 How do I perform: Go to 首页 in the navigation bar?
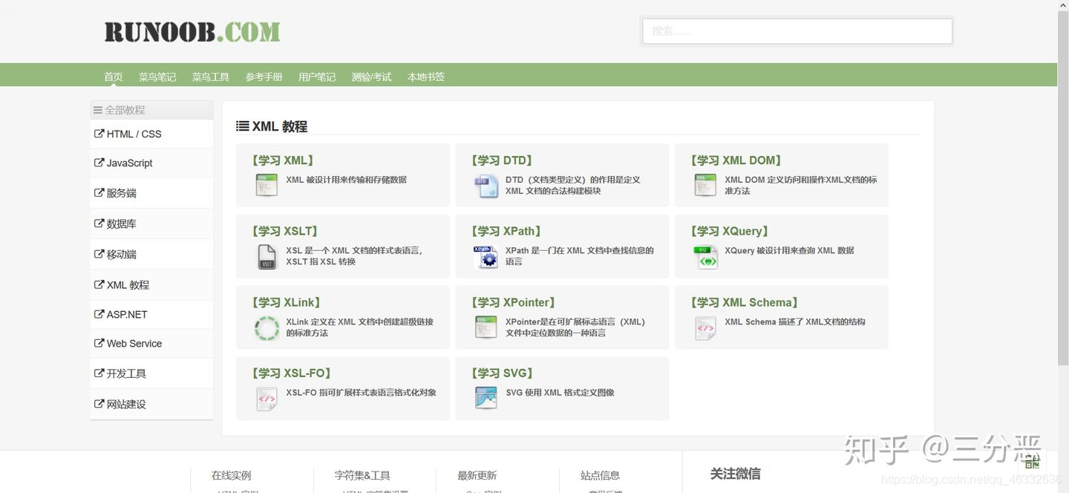[114, 76]
